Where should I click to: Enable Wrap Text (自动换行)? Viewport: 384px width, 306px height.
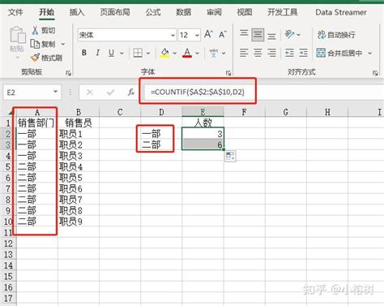(336, 35)
